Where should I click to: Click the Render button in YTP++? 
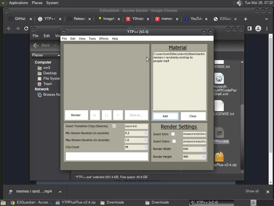point(76,115)
